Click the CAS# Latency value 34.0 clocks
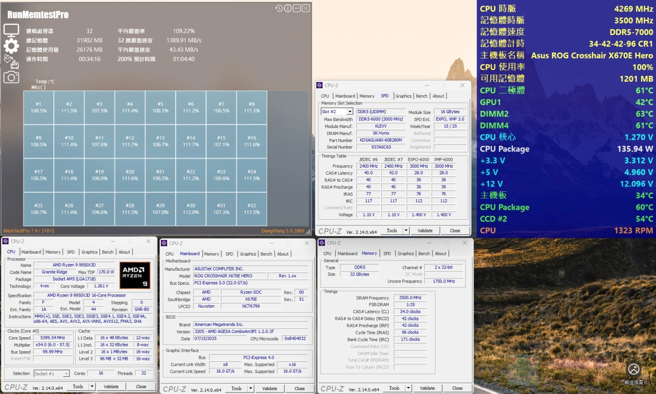656x394 pixels. click(410, 311)
